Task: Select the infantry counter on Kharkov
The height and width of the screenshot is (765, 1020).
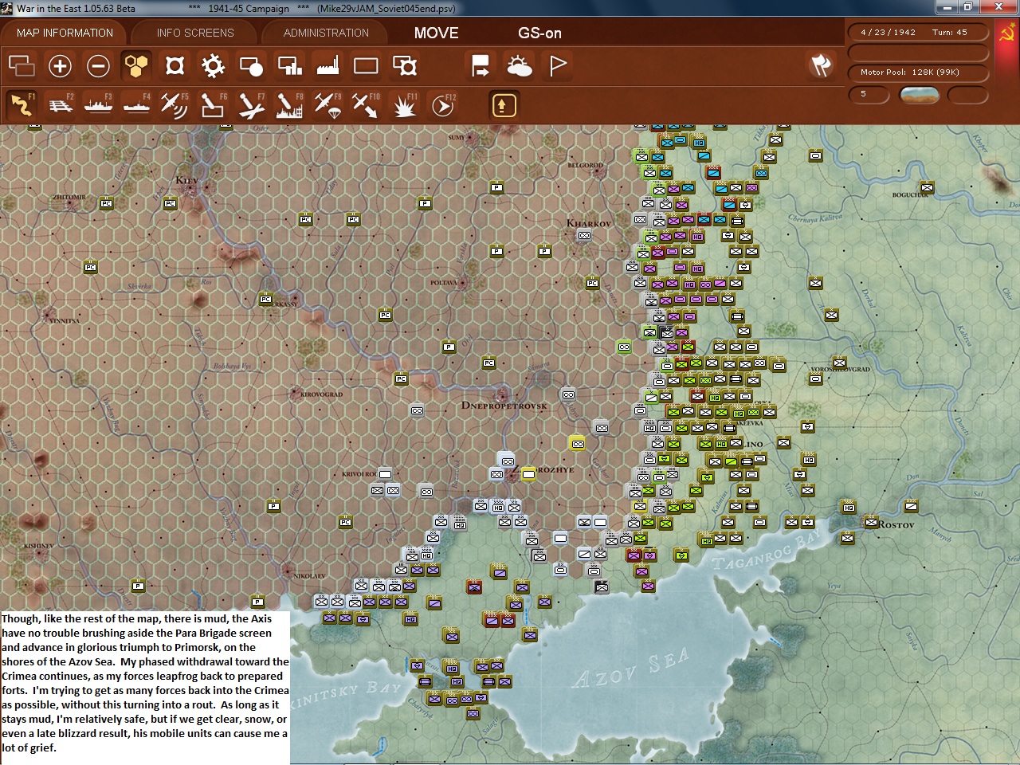Action: (584, 236)
